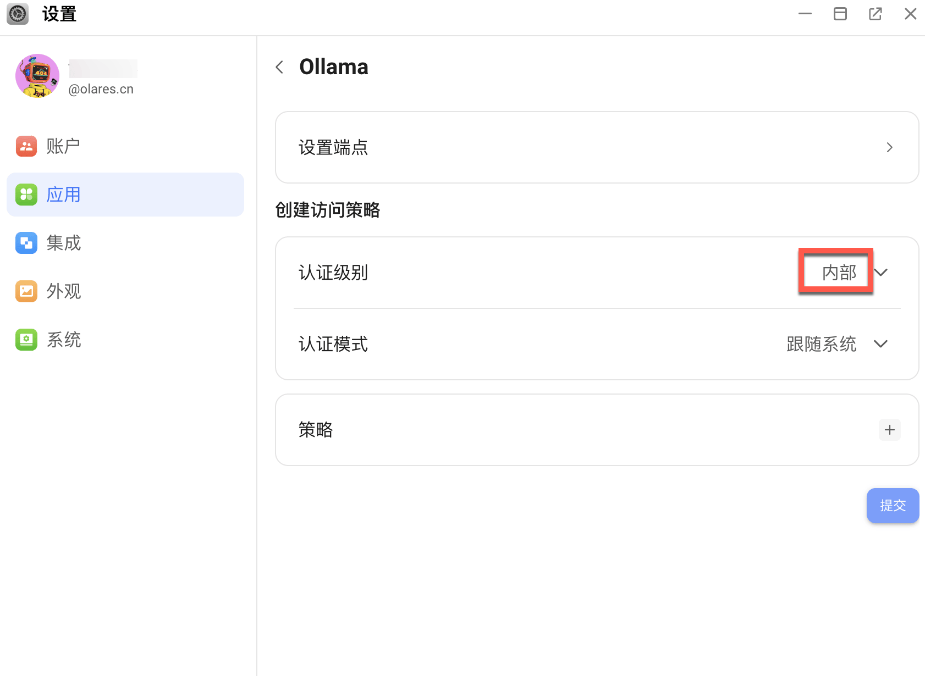Switch to the 外观 sidebar item

(64, 291)
